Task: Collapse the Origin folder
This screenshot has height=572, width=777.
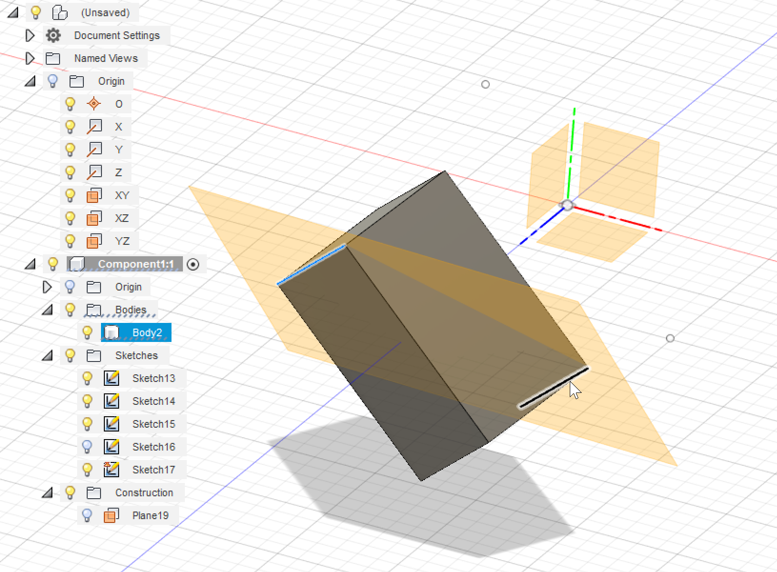Action: [x=30, y=81]
